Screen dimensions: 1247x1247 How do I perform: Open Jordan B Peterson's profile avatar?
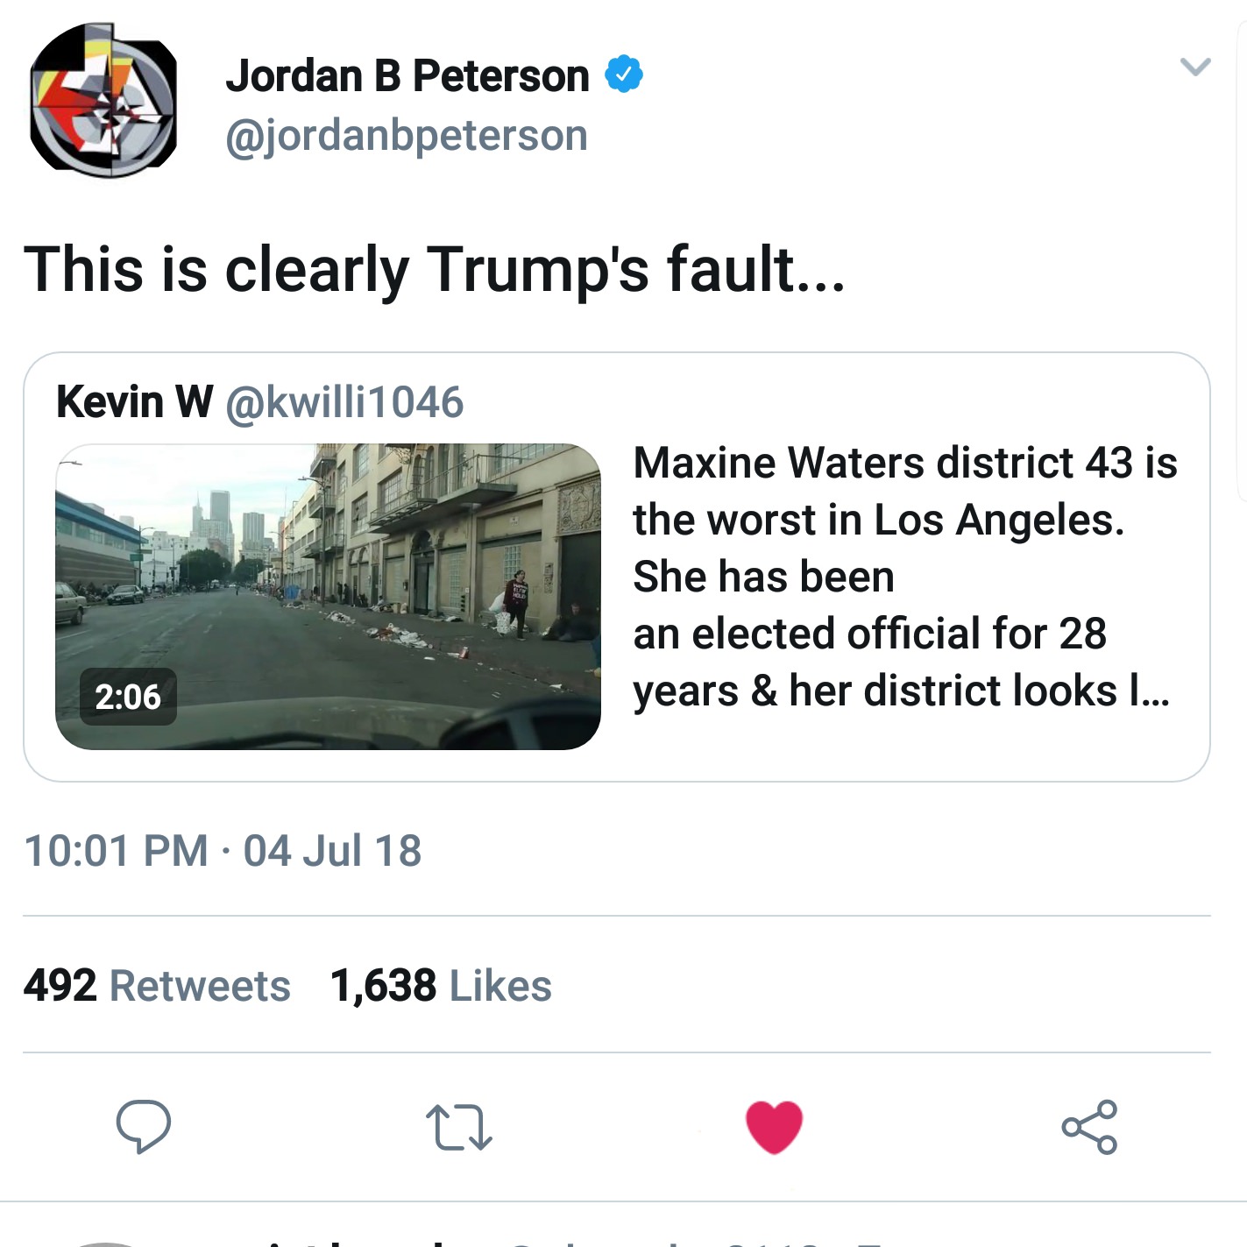(103, 102)
